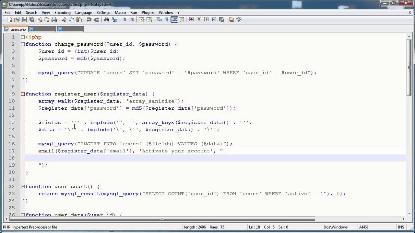
Task: Run macro multiple times icon
Action: coord(214,19)
